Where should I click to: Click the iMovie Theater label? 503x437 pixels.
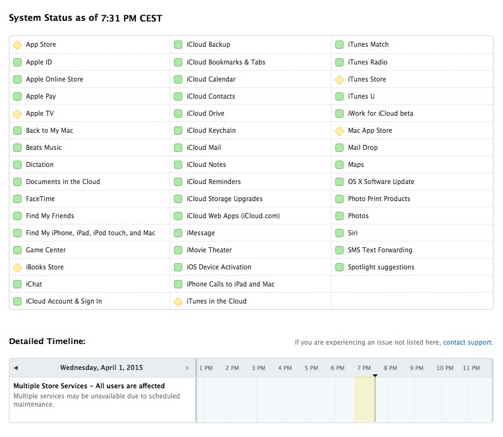tap(209, 250)
